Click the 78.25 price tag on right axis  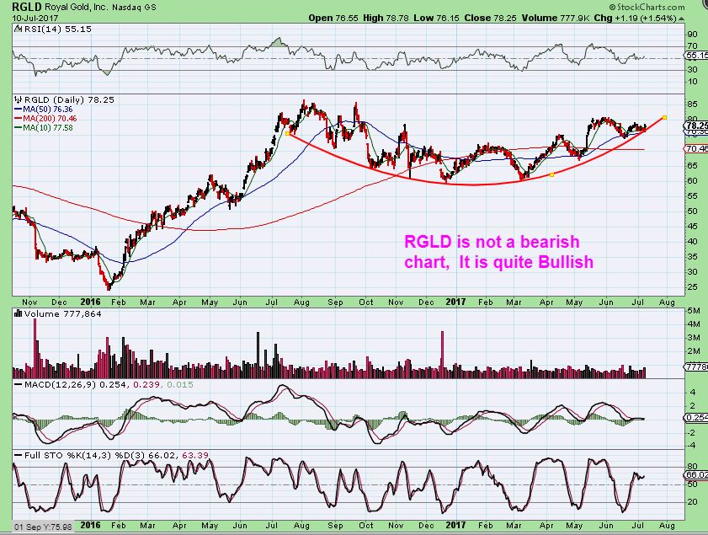coord(696,126)
